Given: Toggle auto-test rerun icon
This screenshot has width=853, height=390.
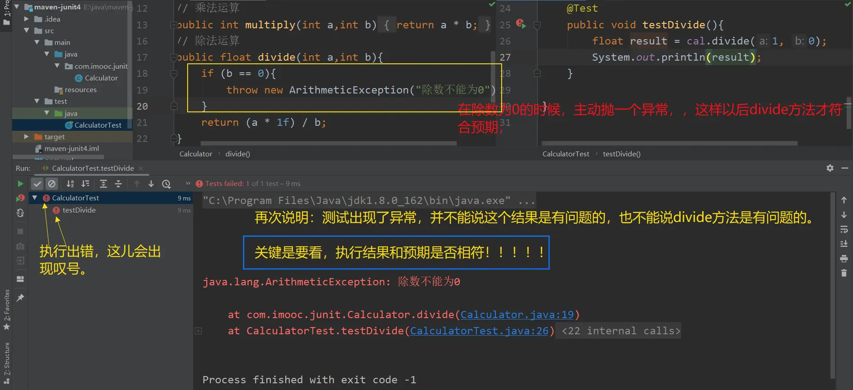Looking at the screenshot, I should coord(20,213).
